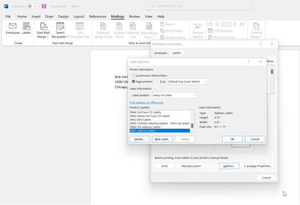Screen dimensions: 300x205
Task: Click the Save icon in title bar
Action: pyautogui.click(x=44, y=6)
